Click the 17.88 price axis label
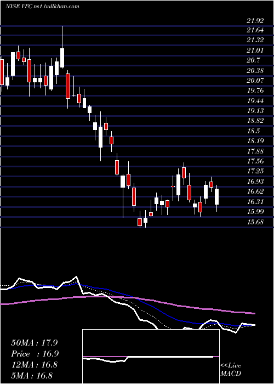 255,151
